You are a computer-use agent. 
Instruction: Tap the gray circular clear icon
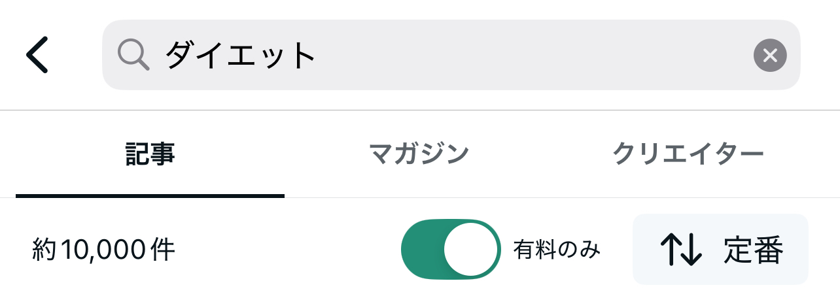[770, 56]
